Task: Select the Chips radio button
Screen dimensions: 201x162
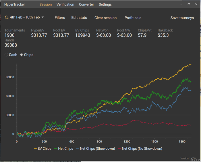Action: coord(22,55)
